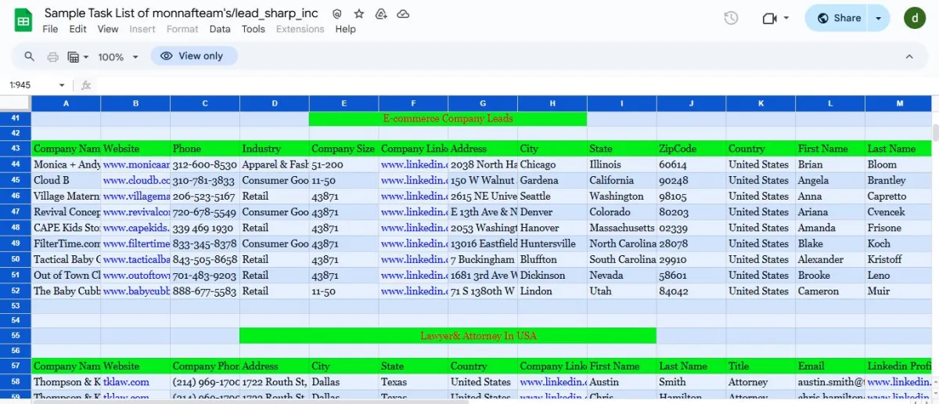Collapse the toolbar with the chevron

[909, 56]
